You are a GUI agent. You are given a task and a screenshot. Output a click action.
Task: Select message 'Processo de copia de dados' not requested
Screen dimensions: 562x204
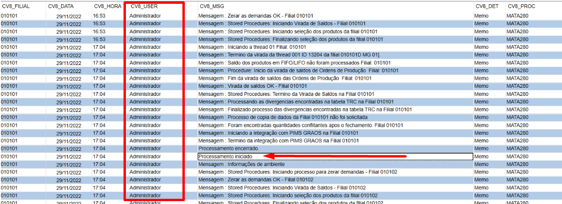coord(283,117)
